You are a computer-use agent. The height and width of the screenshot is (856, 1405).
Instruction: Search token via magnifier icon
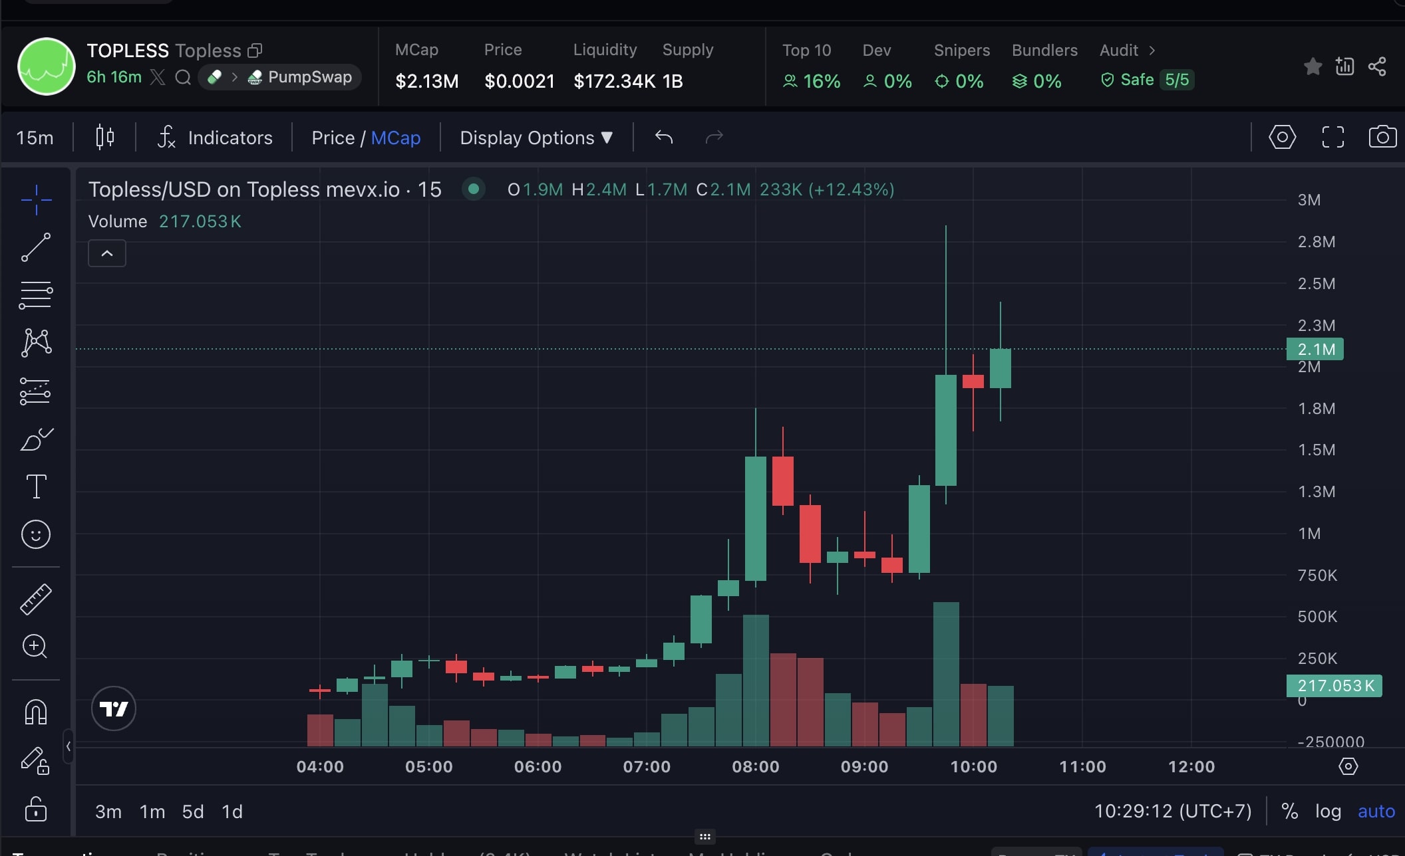(183, 78)
